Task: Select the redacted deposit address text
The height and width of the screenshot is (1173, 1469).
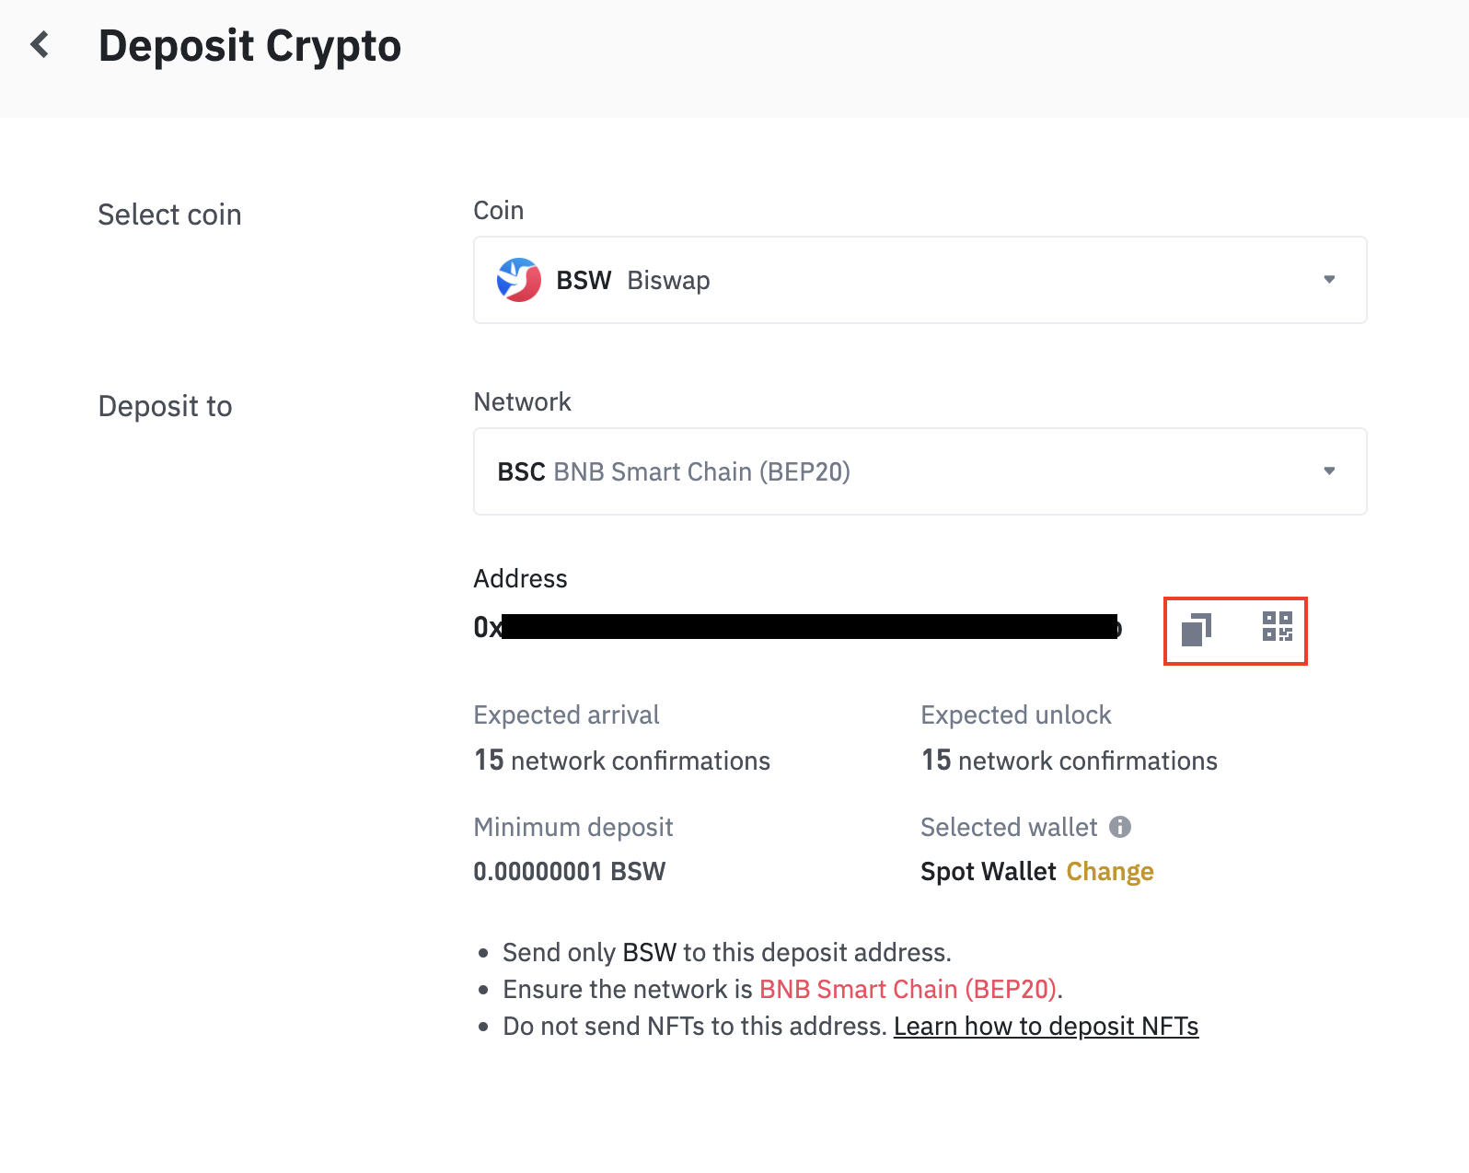Action: pos(797,627)
